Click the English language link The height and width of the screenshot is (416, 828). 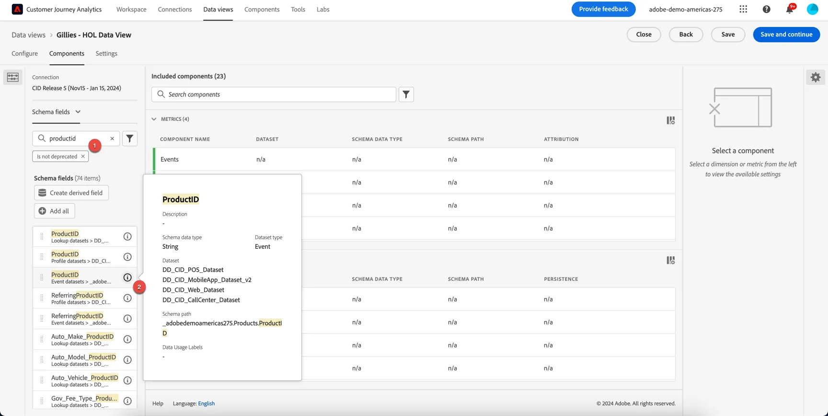pos(206,404)
